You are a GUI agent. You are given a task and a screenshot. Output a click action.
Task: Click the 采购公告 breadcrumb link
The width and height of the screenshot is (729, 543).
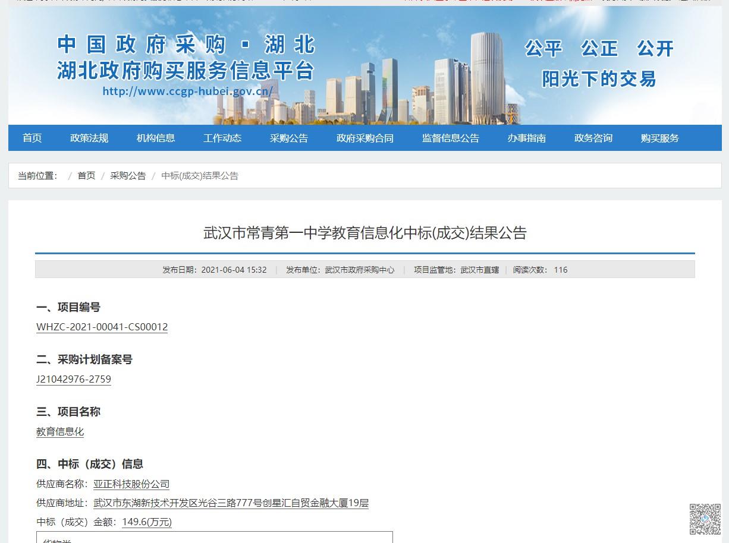128,176
